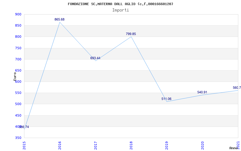Viewport: 241px width, 151px height.
Task: Click the 800 y-axis value
Action: click(18, 37)
